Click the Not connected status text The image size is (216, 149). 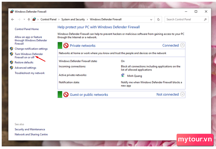click(168, 94)
